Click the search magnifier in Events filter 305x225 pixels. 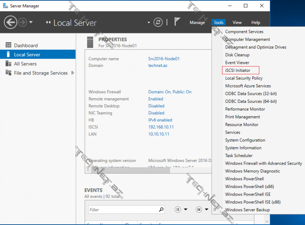(x=161, y=209)
